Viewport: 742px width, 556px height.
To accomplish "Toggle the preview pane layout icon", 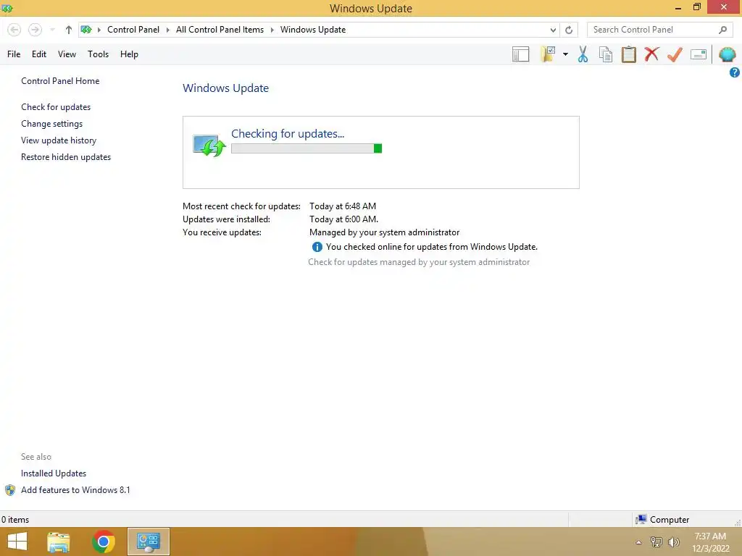I will click(x=520, y=54).
